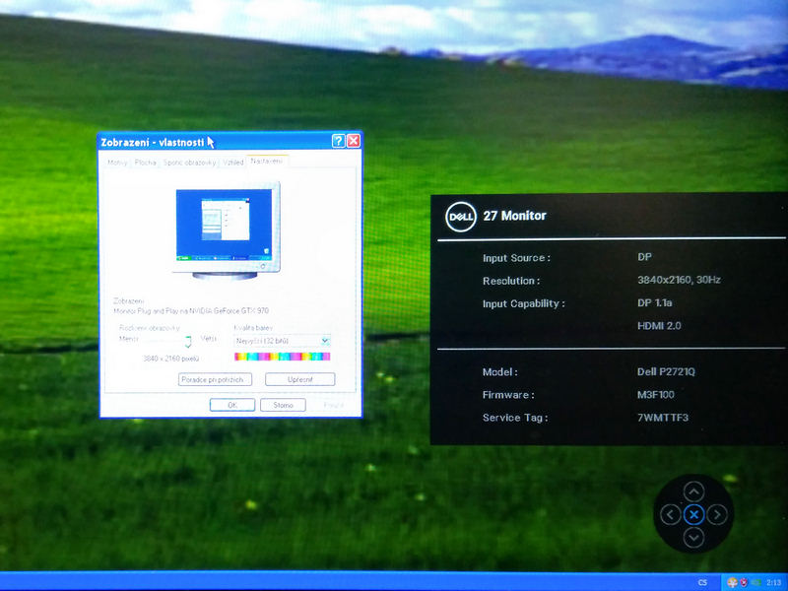Open advanced settings with Upřesnit

[x=300, y=379]
